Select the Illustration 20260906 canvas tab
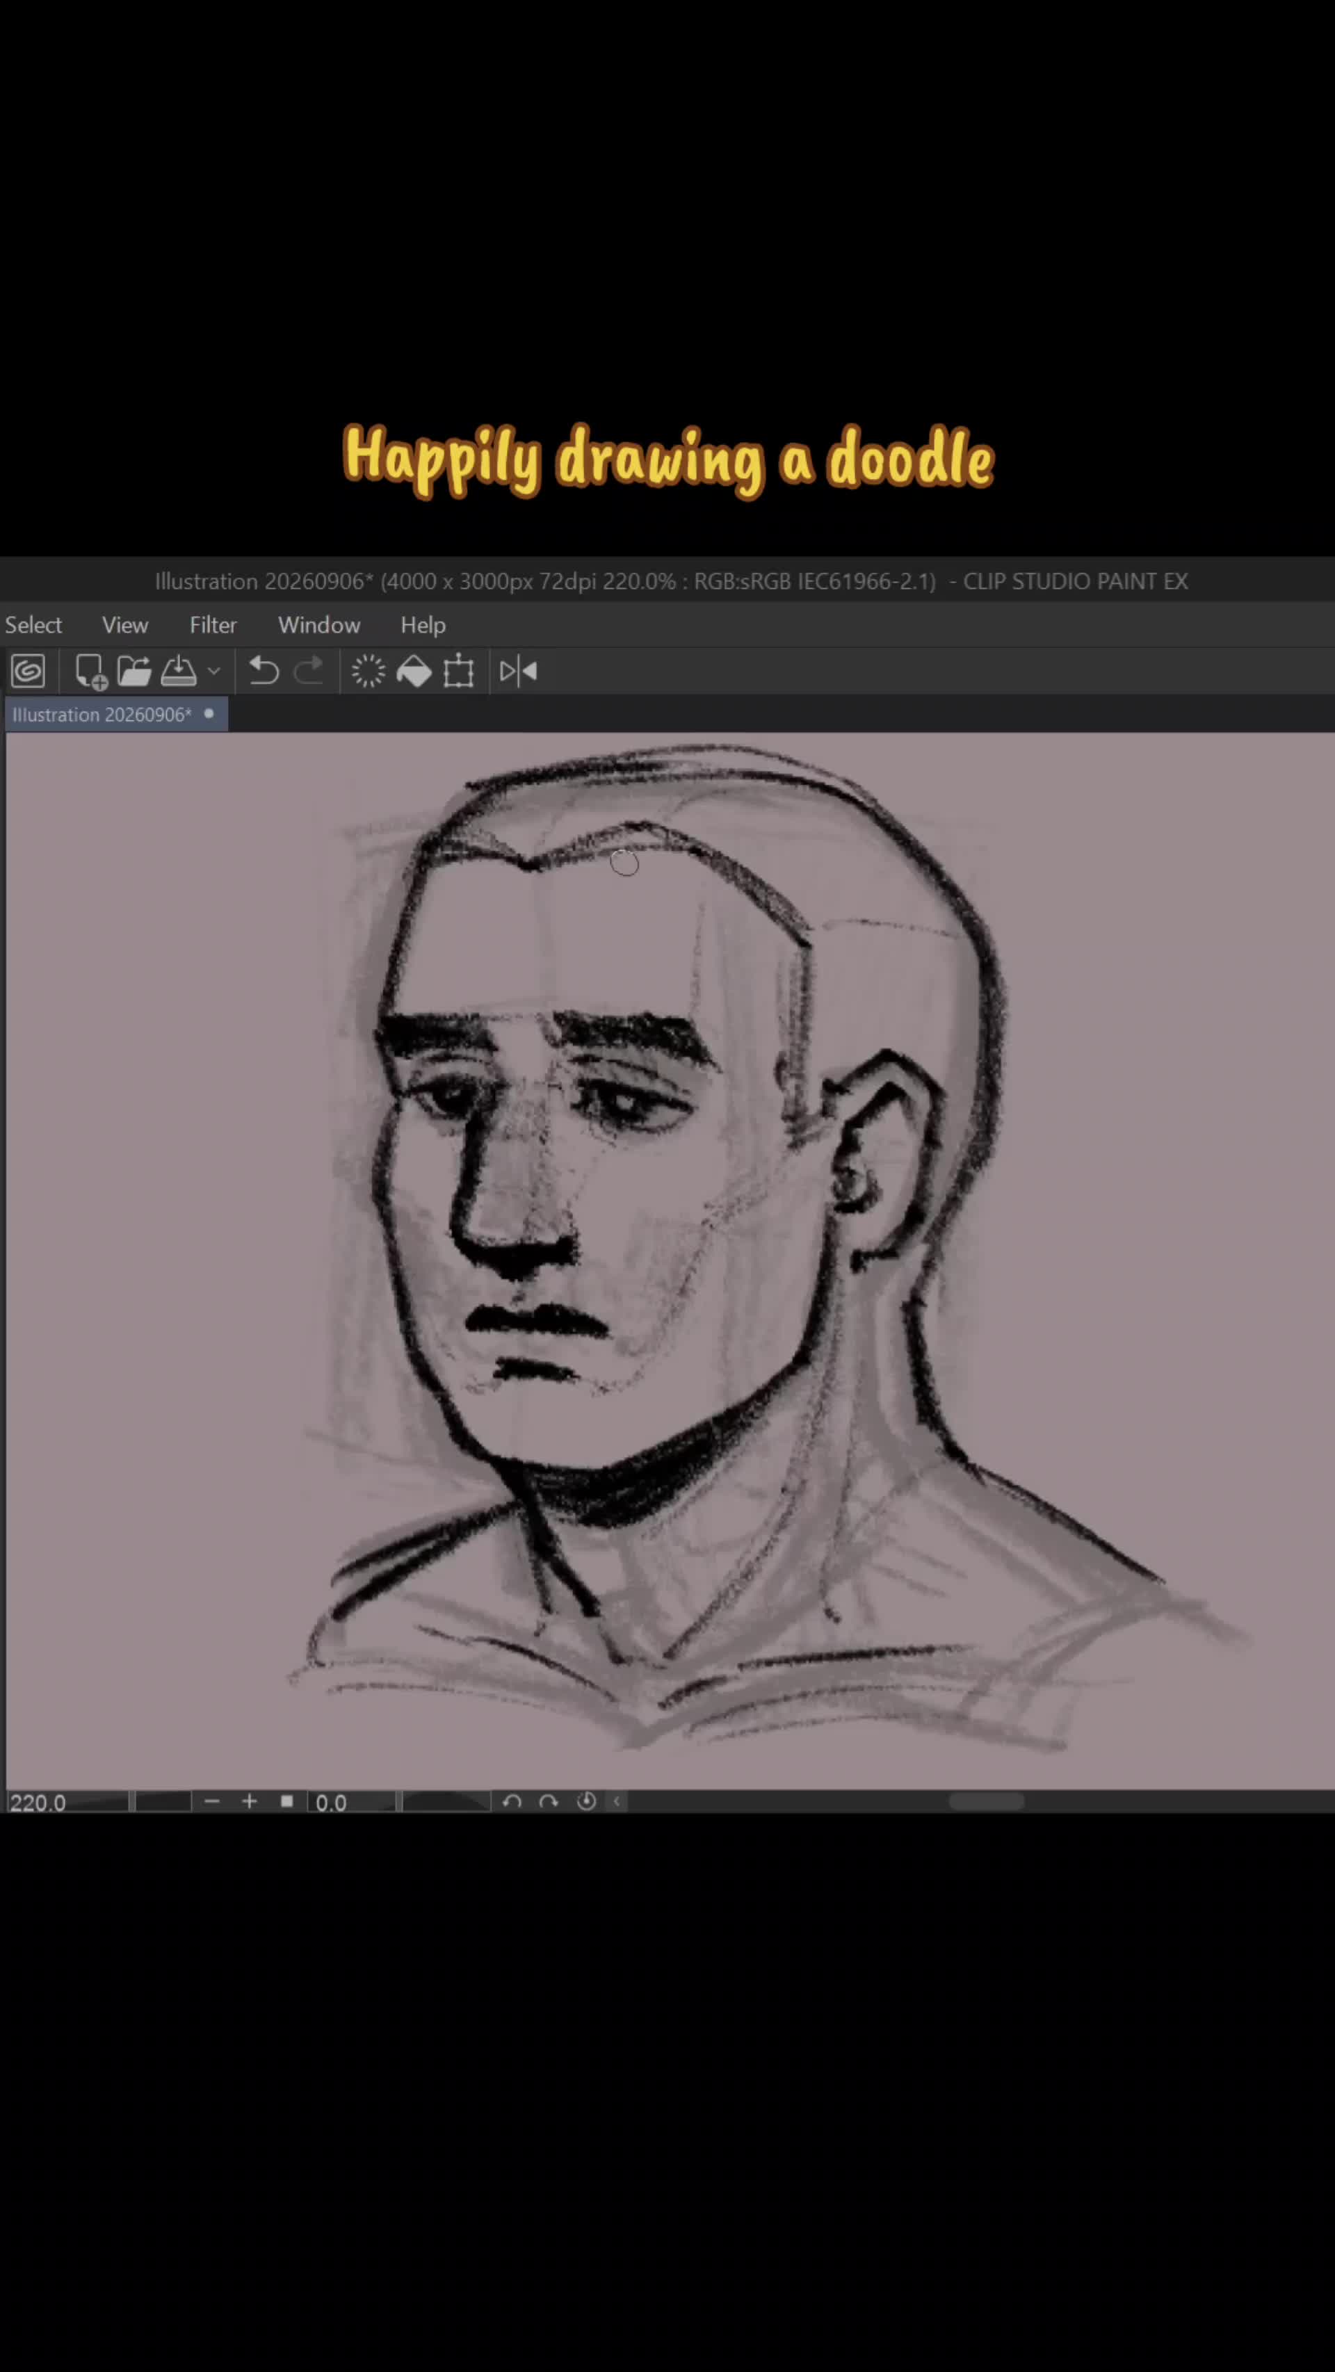This screenshot has height=2372, width=1335. click(117, 715)
